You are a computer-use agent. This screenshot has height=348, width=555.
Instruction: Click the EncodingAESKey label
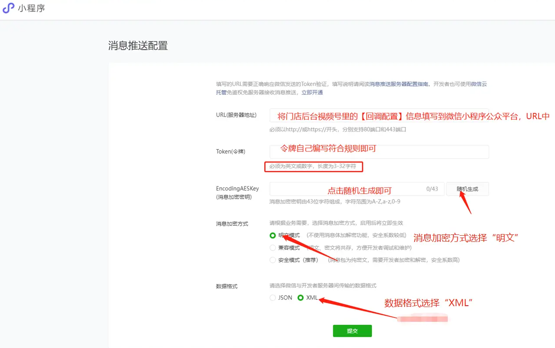[238, 193]
